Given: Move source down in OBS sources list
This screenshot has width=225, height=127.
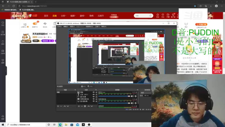Looking at the screenshot, I should tap(92, 106).
